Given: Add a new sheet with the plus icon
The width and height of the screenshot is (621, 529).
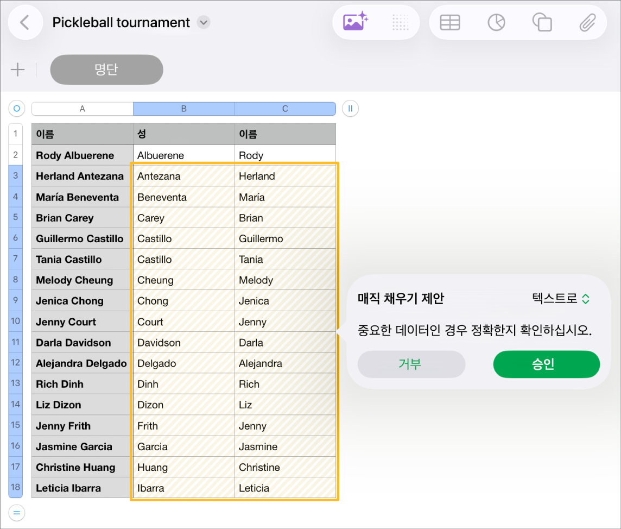Looking at the screenshot, I should pos(17,70).
